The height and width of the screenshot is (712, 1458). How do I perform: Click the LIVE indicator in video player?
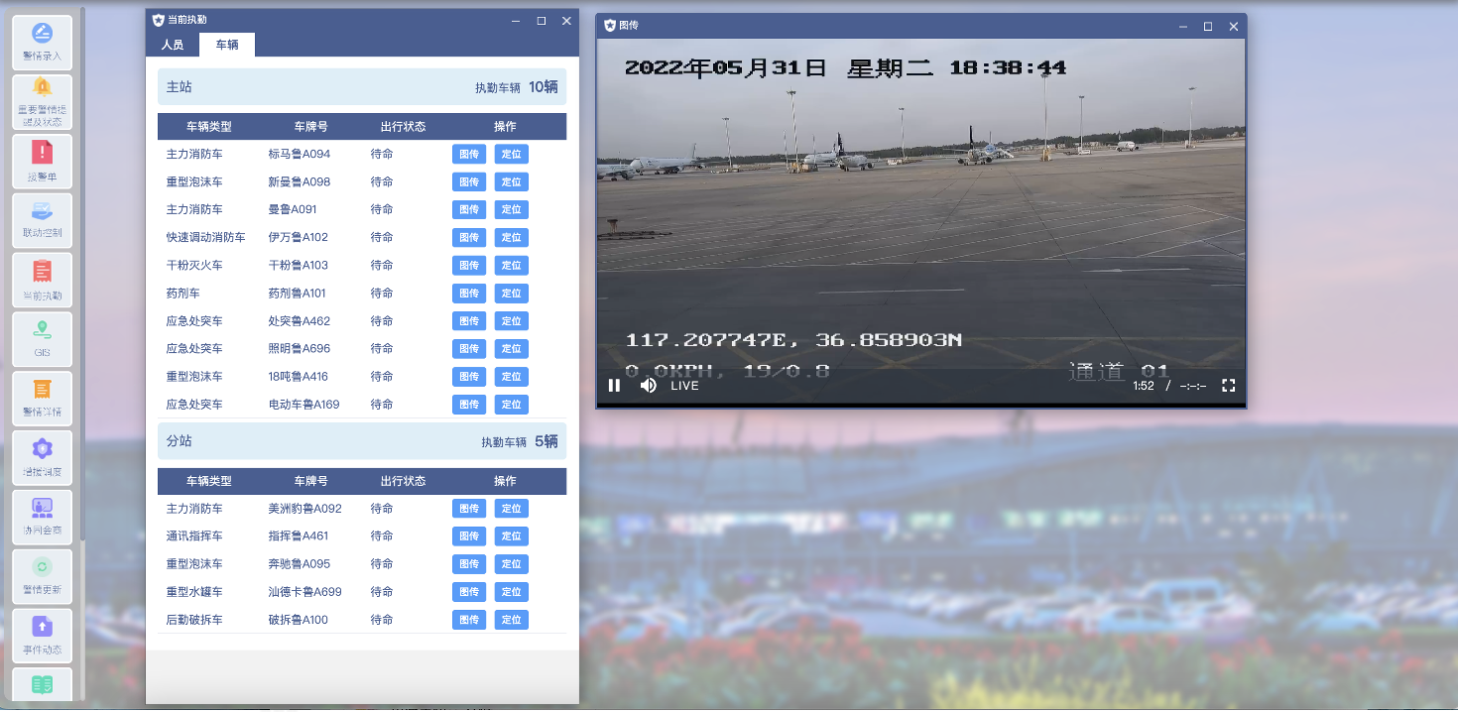684,386
